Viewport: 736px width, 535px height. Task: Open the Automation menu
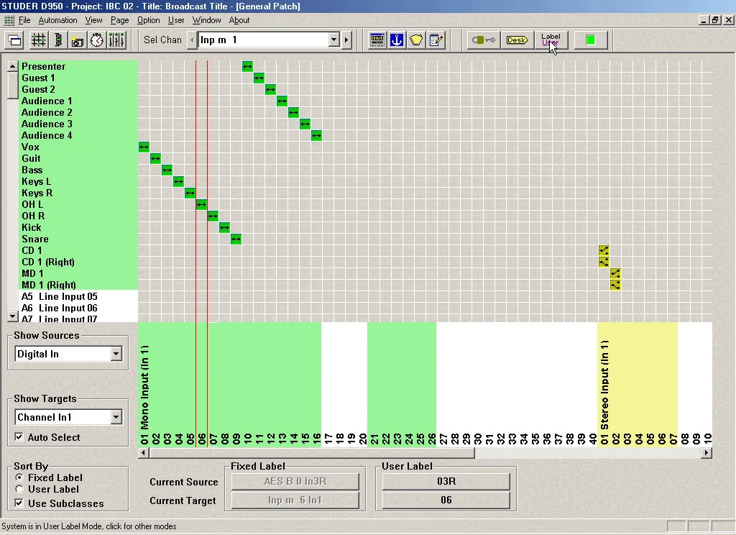pyautogui.click(x=57, y=20)
